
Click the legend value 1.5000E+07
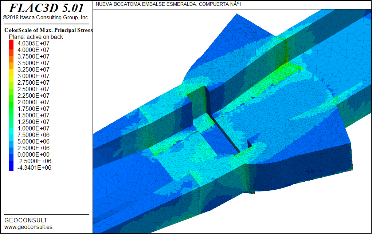tap(34, 115)
